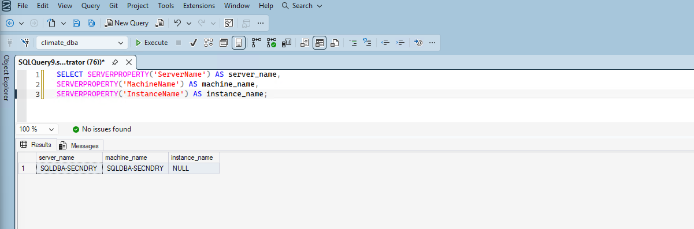Open the Edit menu
Screen dimensions: 694x229
click(43, 6)
